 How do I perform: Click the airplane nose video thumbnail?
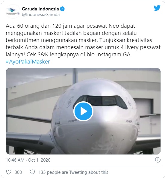(x=83, y=111)
